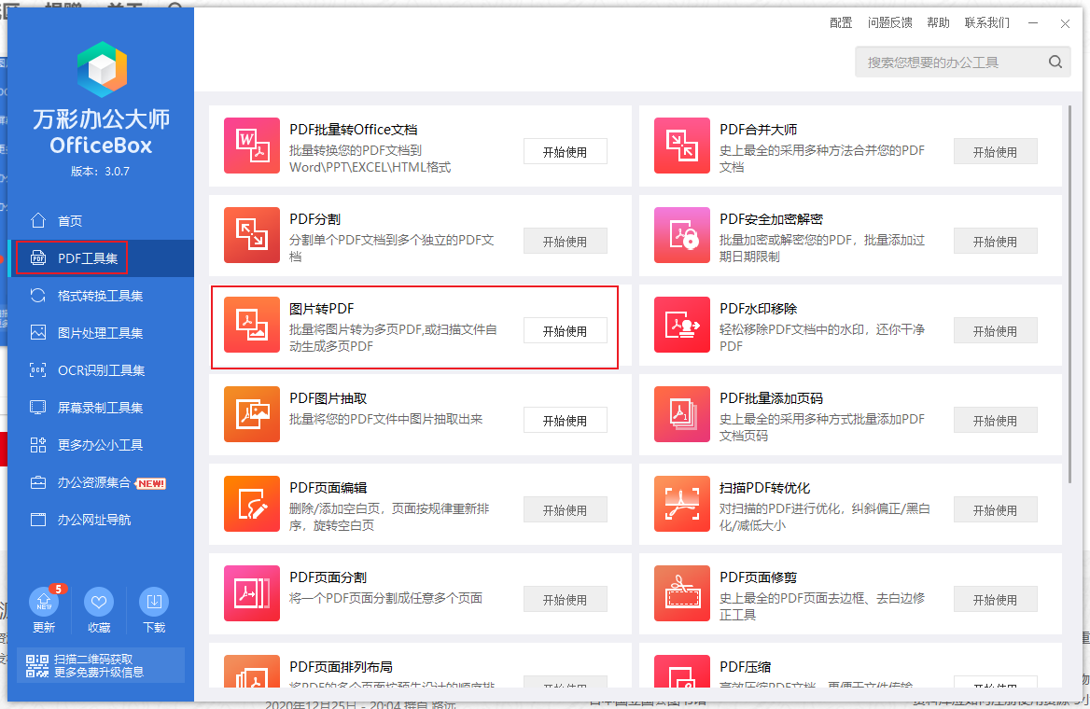This screenshot has width=1090, height=709.
Task: Open the 帮助 help menu
Action: pos(939,23)
